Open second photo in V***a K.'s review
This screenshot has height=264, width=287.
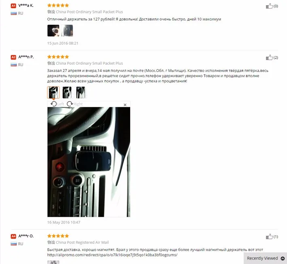[x=67, y=31]
